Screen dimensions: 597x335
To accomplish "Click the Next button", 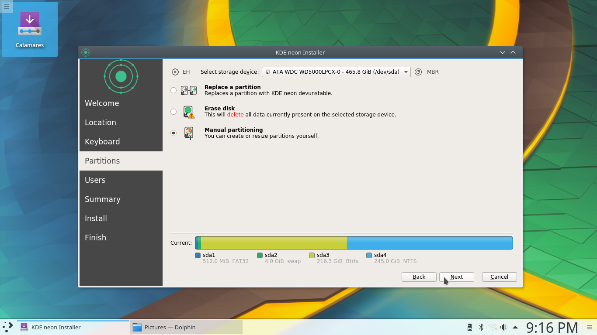I will click(x=457, y=277).
